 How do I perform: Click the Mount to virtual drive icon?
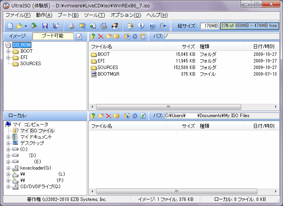pyautogui.click(x=104, y=26)
